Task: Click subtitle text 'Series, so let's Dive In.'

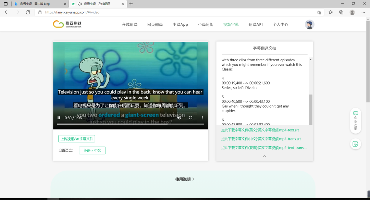Action: tap(239, 88)
